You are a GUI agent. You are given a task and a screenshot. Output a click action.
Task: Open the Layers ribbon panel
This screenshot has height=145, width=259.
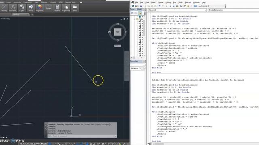click(22, 8)
